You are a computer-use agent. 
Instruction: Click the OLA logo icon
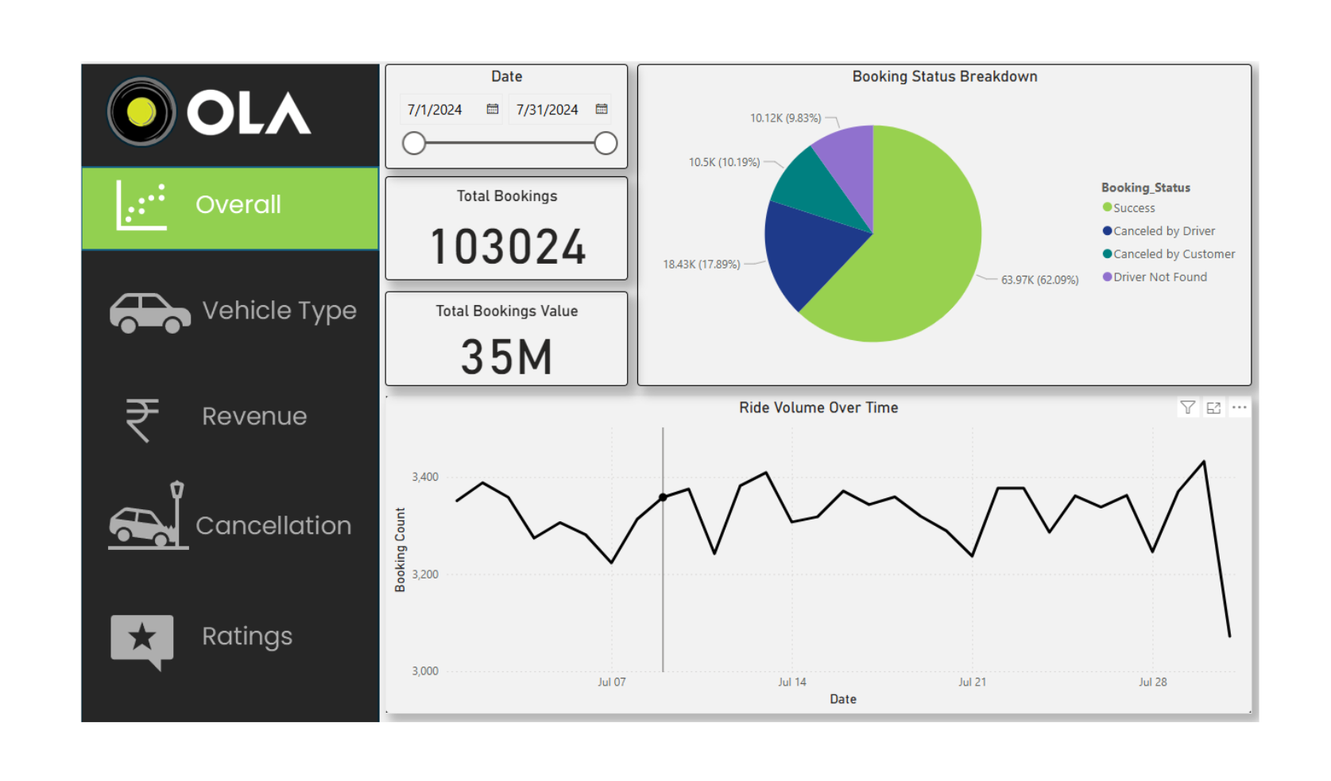141,112
